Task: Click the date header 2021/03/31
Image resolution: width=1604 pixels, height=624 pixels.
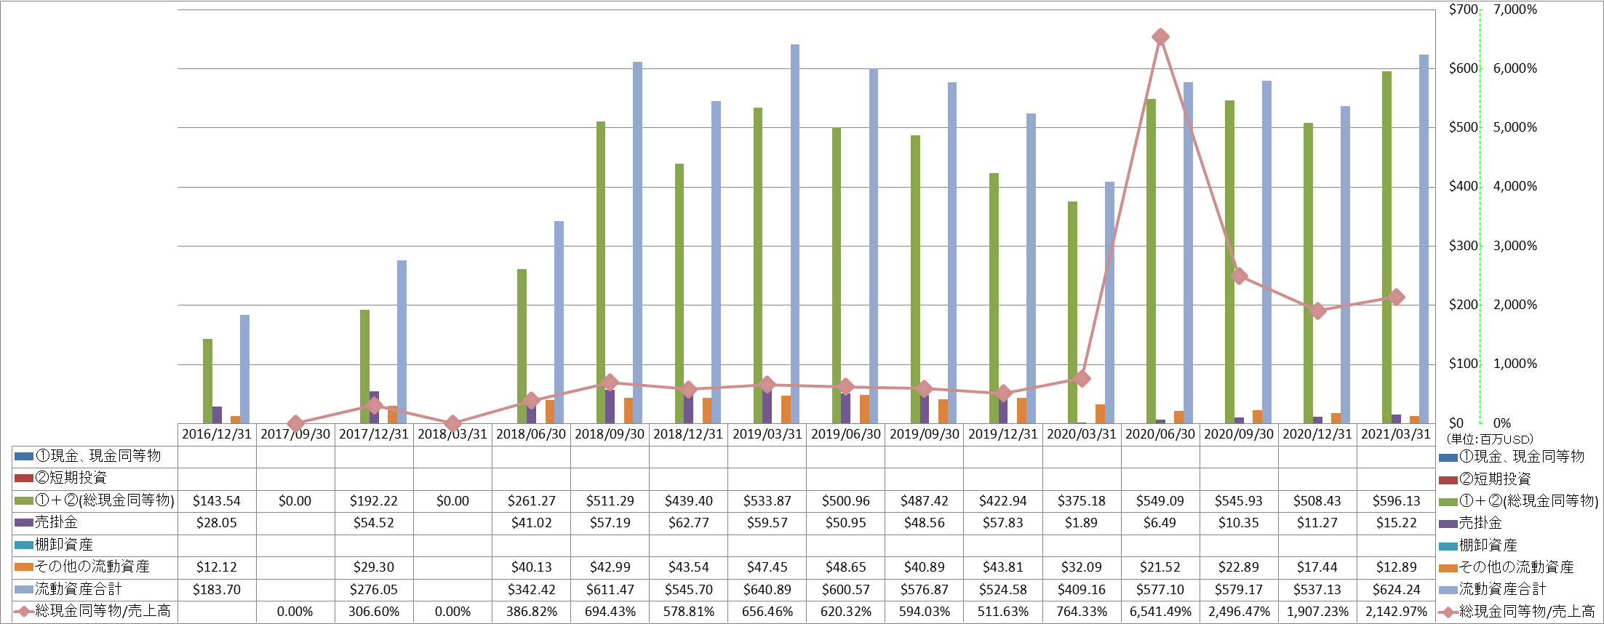Action: tap(1396, 434)
